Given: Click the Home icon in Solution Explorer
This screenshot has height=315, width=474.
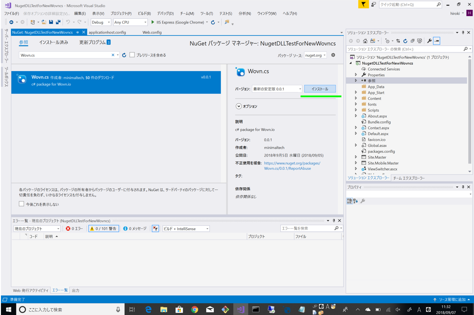Looking at the screenshot, I should pos(365,41).
